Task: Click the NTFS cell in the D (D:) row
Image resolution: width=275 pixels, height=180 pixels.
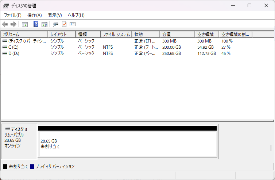Action: [x=108, y=53]
